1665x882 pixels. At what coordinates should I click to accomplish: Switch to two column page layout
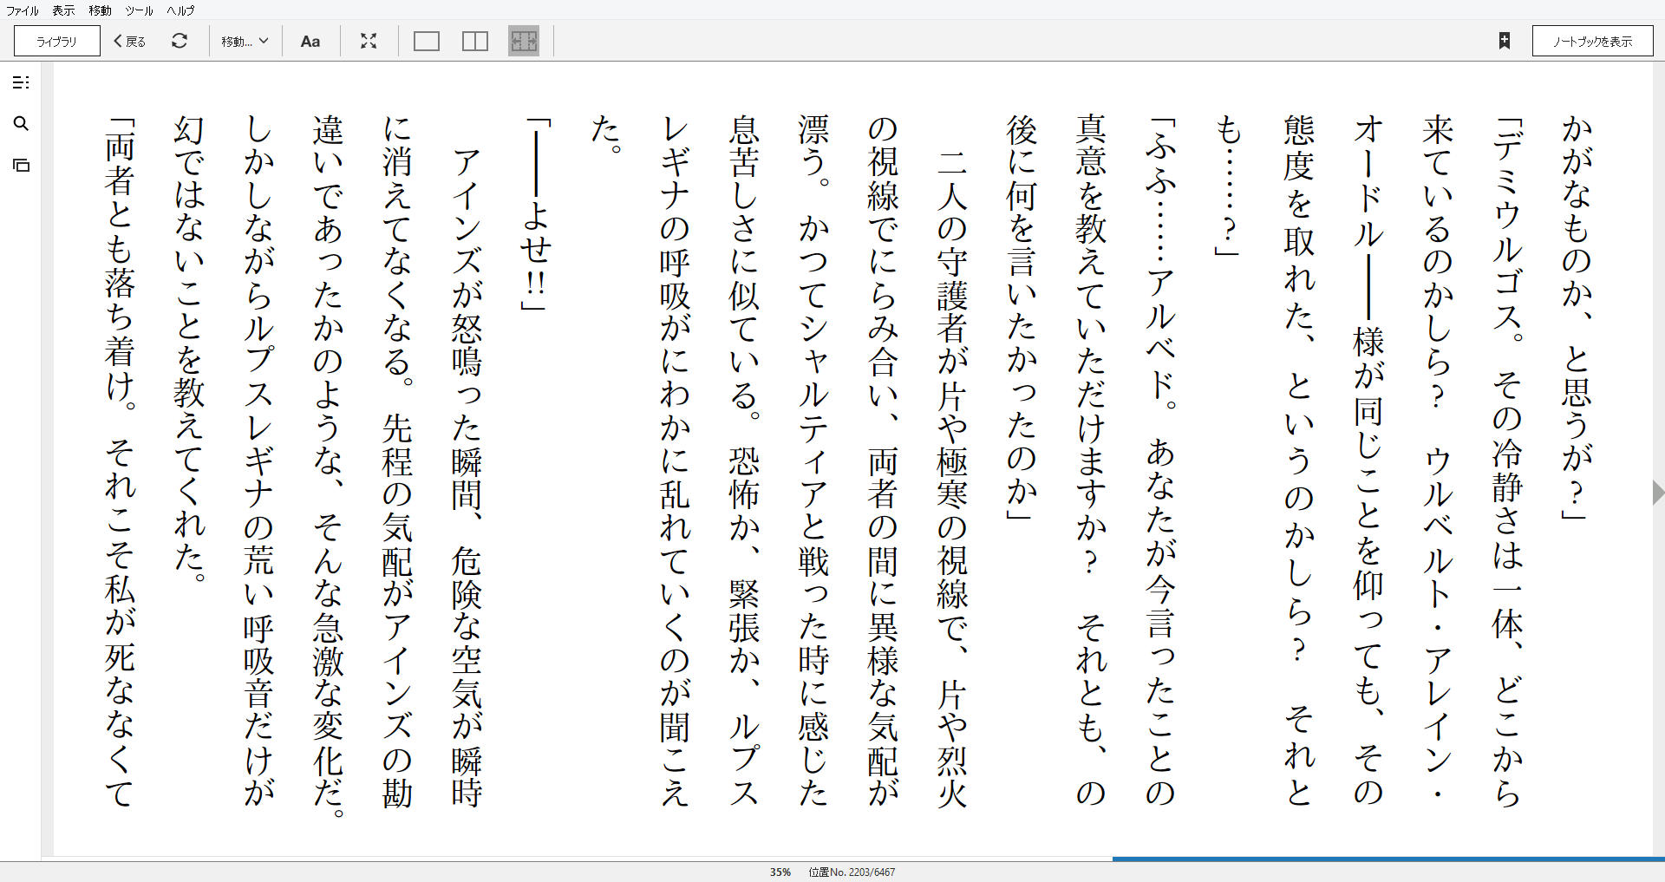(474, 41)
